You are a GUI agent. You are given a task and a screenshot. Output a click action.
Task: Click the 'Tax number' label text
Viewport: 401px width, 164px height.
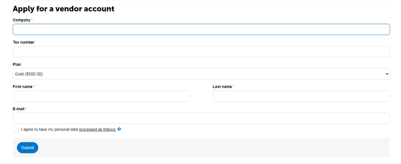(x=24, y=42)
